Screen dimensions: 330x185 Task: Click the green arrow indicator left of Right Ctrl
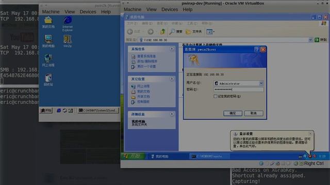[301, 163]
